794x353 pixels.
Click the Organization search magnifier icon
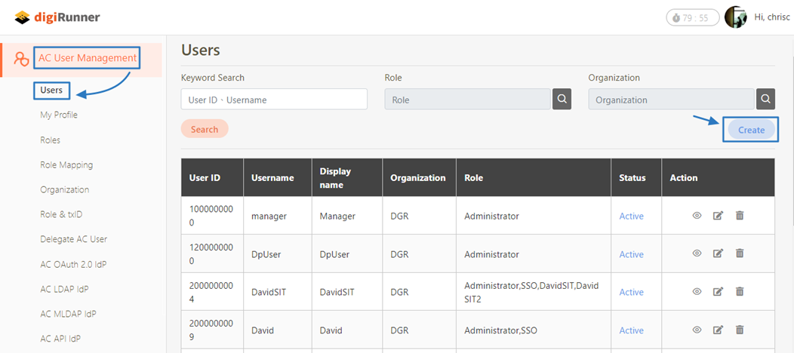pyautogui.click(x=765, y=99)
